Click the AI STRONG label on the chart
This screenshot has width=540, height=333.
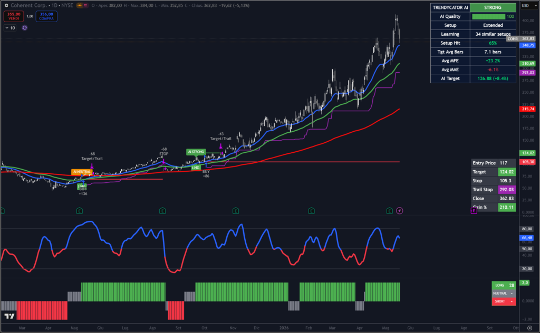196,152
